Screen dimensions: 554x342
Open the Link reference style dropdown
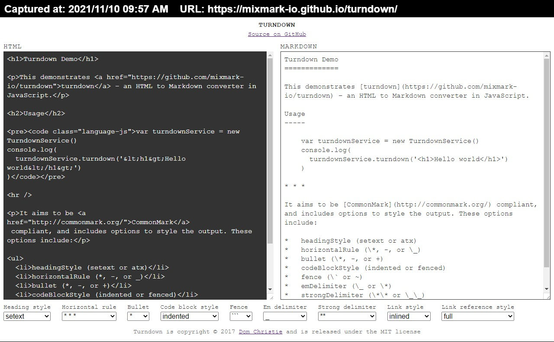click(x=478, y=316)
